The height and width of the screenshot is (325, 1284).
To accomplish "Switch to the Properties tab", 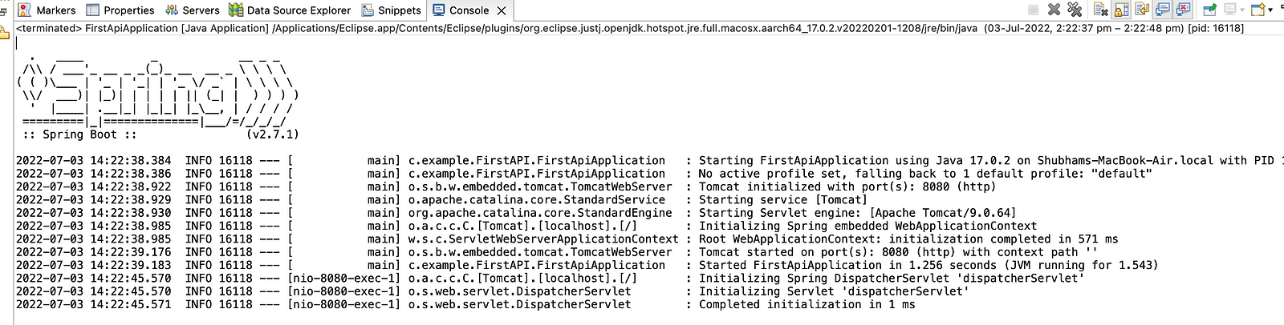I will tap(120, 10).
